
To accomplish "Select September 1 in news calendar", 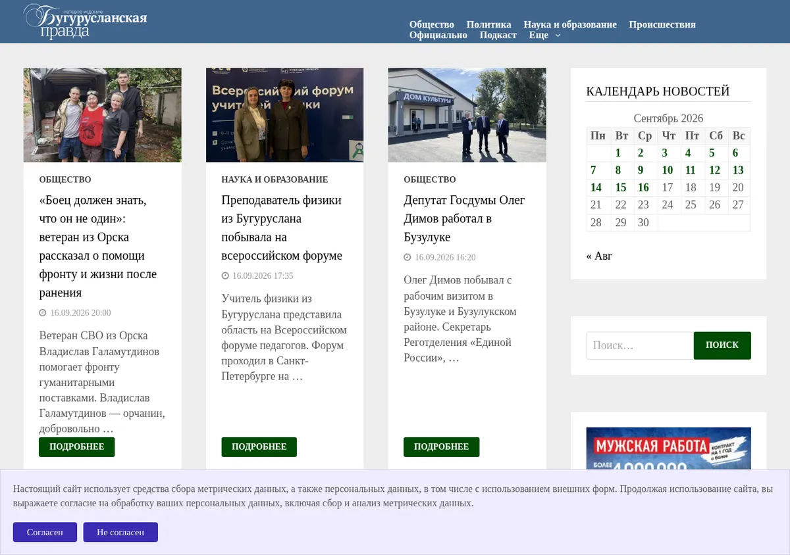I will click(x=618, y=153).
